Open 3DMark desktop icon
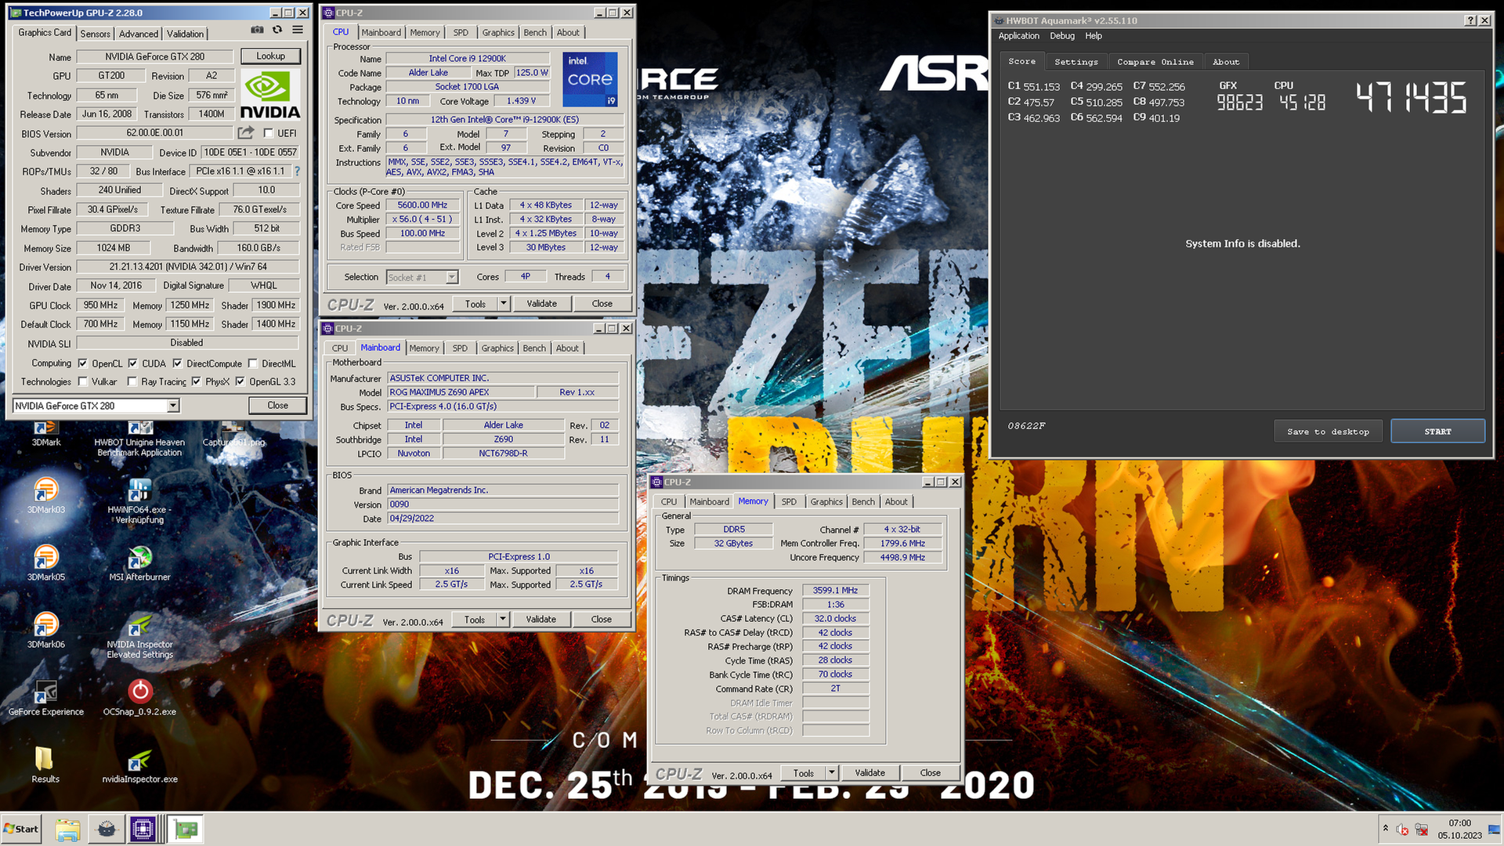 pyautogui.click(x=45, y=433)
